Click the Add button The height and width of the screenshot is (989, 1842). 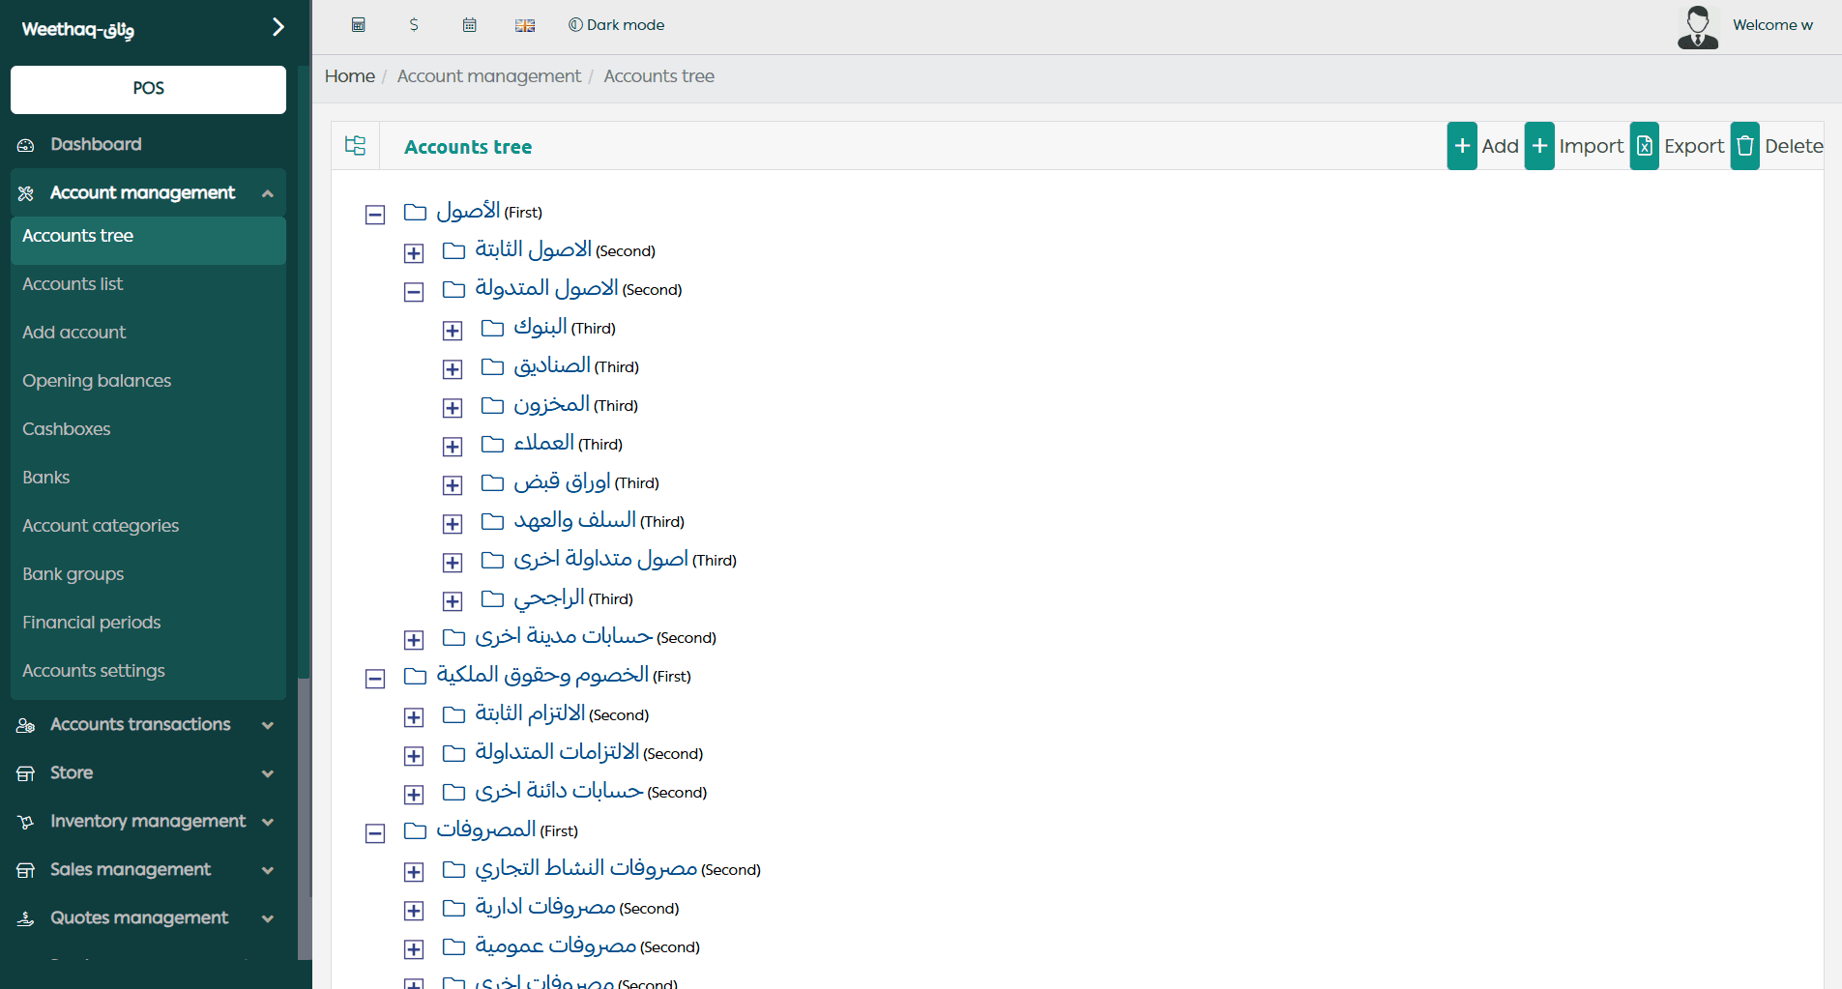coord(1483,145)
